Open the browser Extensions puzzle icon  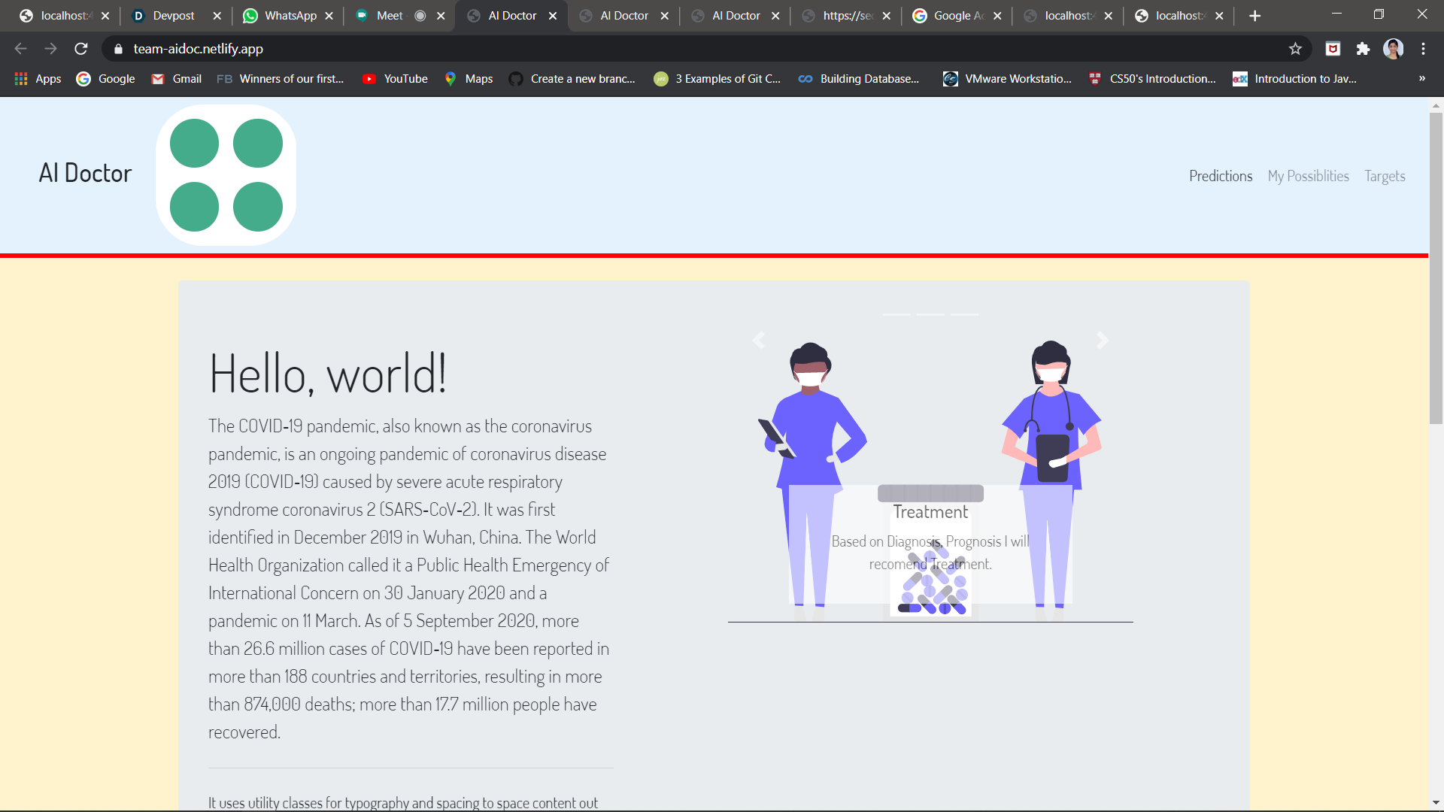(x=1363, y=49)
